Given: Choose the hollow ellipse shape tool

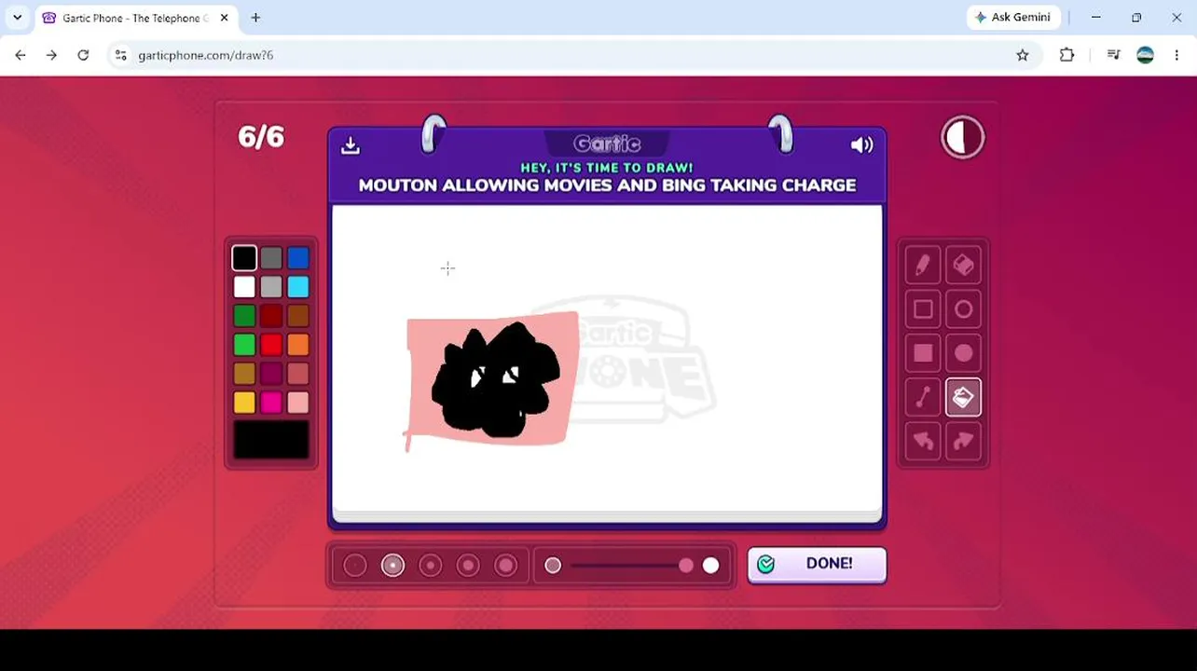Looking at the screenshot, I should tap(963, 309).
